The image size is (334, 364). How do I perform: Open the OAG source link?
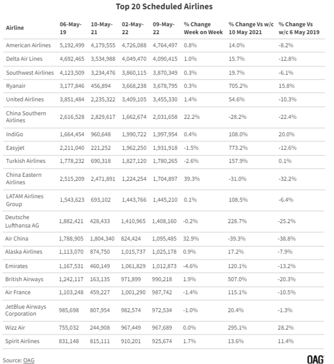pos(29,360)
